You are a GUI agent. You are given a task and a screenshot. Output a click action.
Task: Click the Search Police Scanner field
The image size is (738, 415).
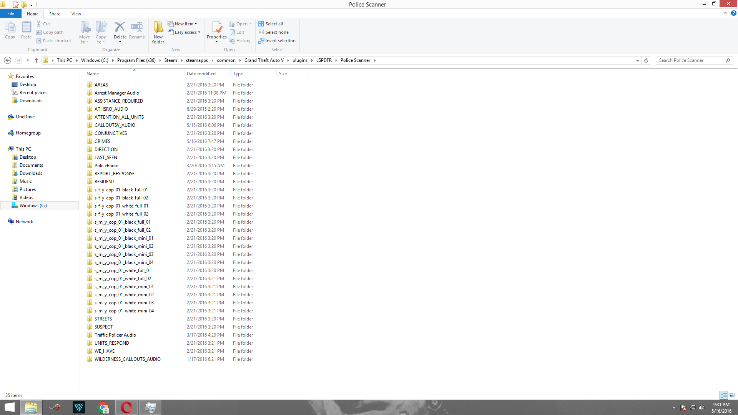tap(690, 60)
